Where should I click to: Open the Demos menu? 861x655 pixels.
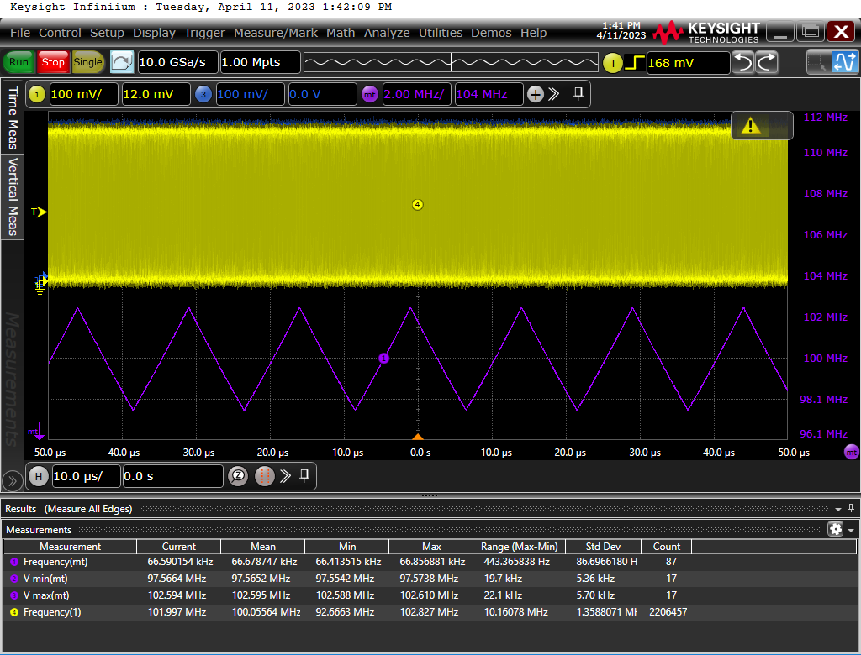tap(491, 33)
